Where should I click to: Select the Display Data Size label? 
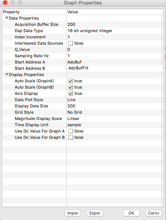click(31, 106)
